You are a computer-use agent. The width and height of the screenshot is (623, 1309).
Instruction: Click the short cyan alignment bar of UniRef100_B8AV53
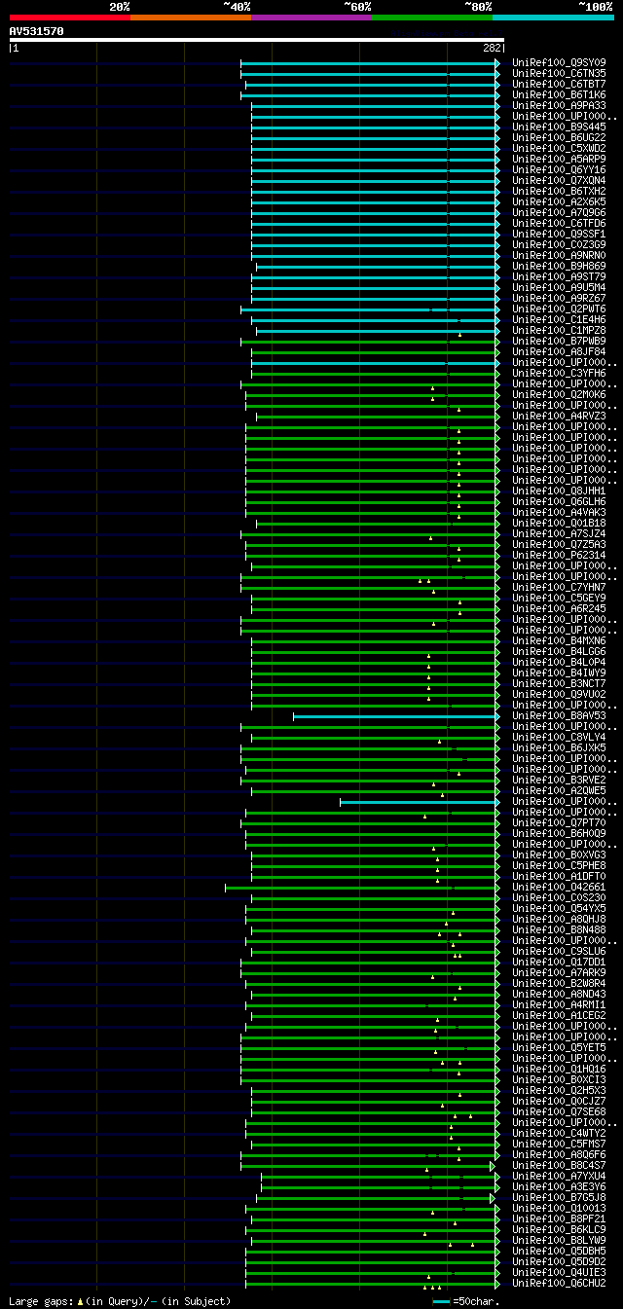coord(396,716)
